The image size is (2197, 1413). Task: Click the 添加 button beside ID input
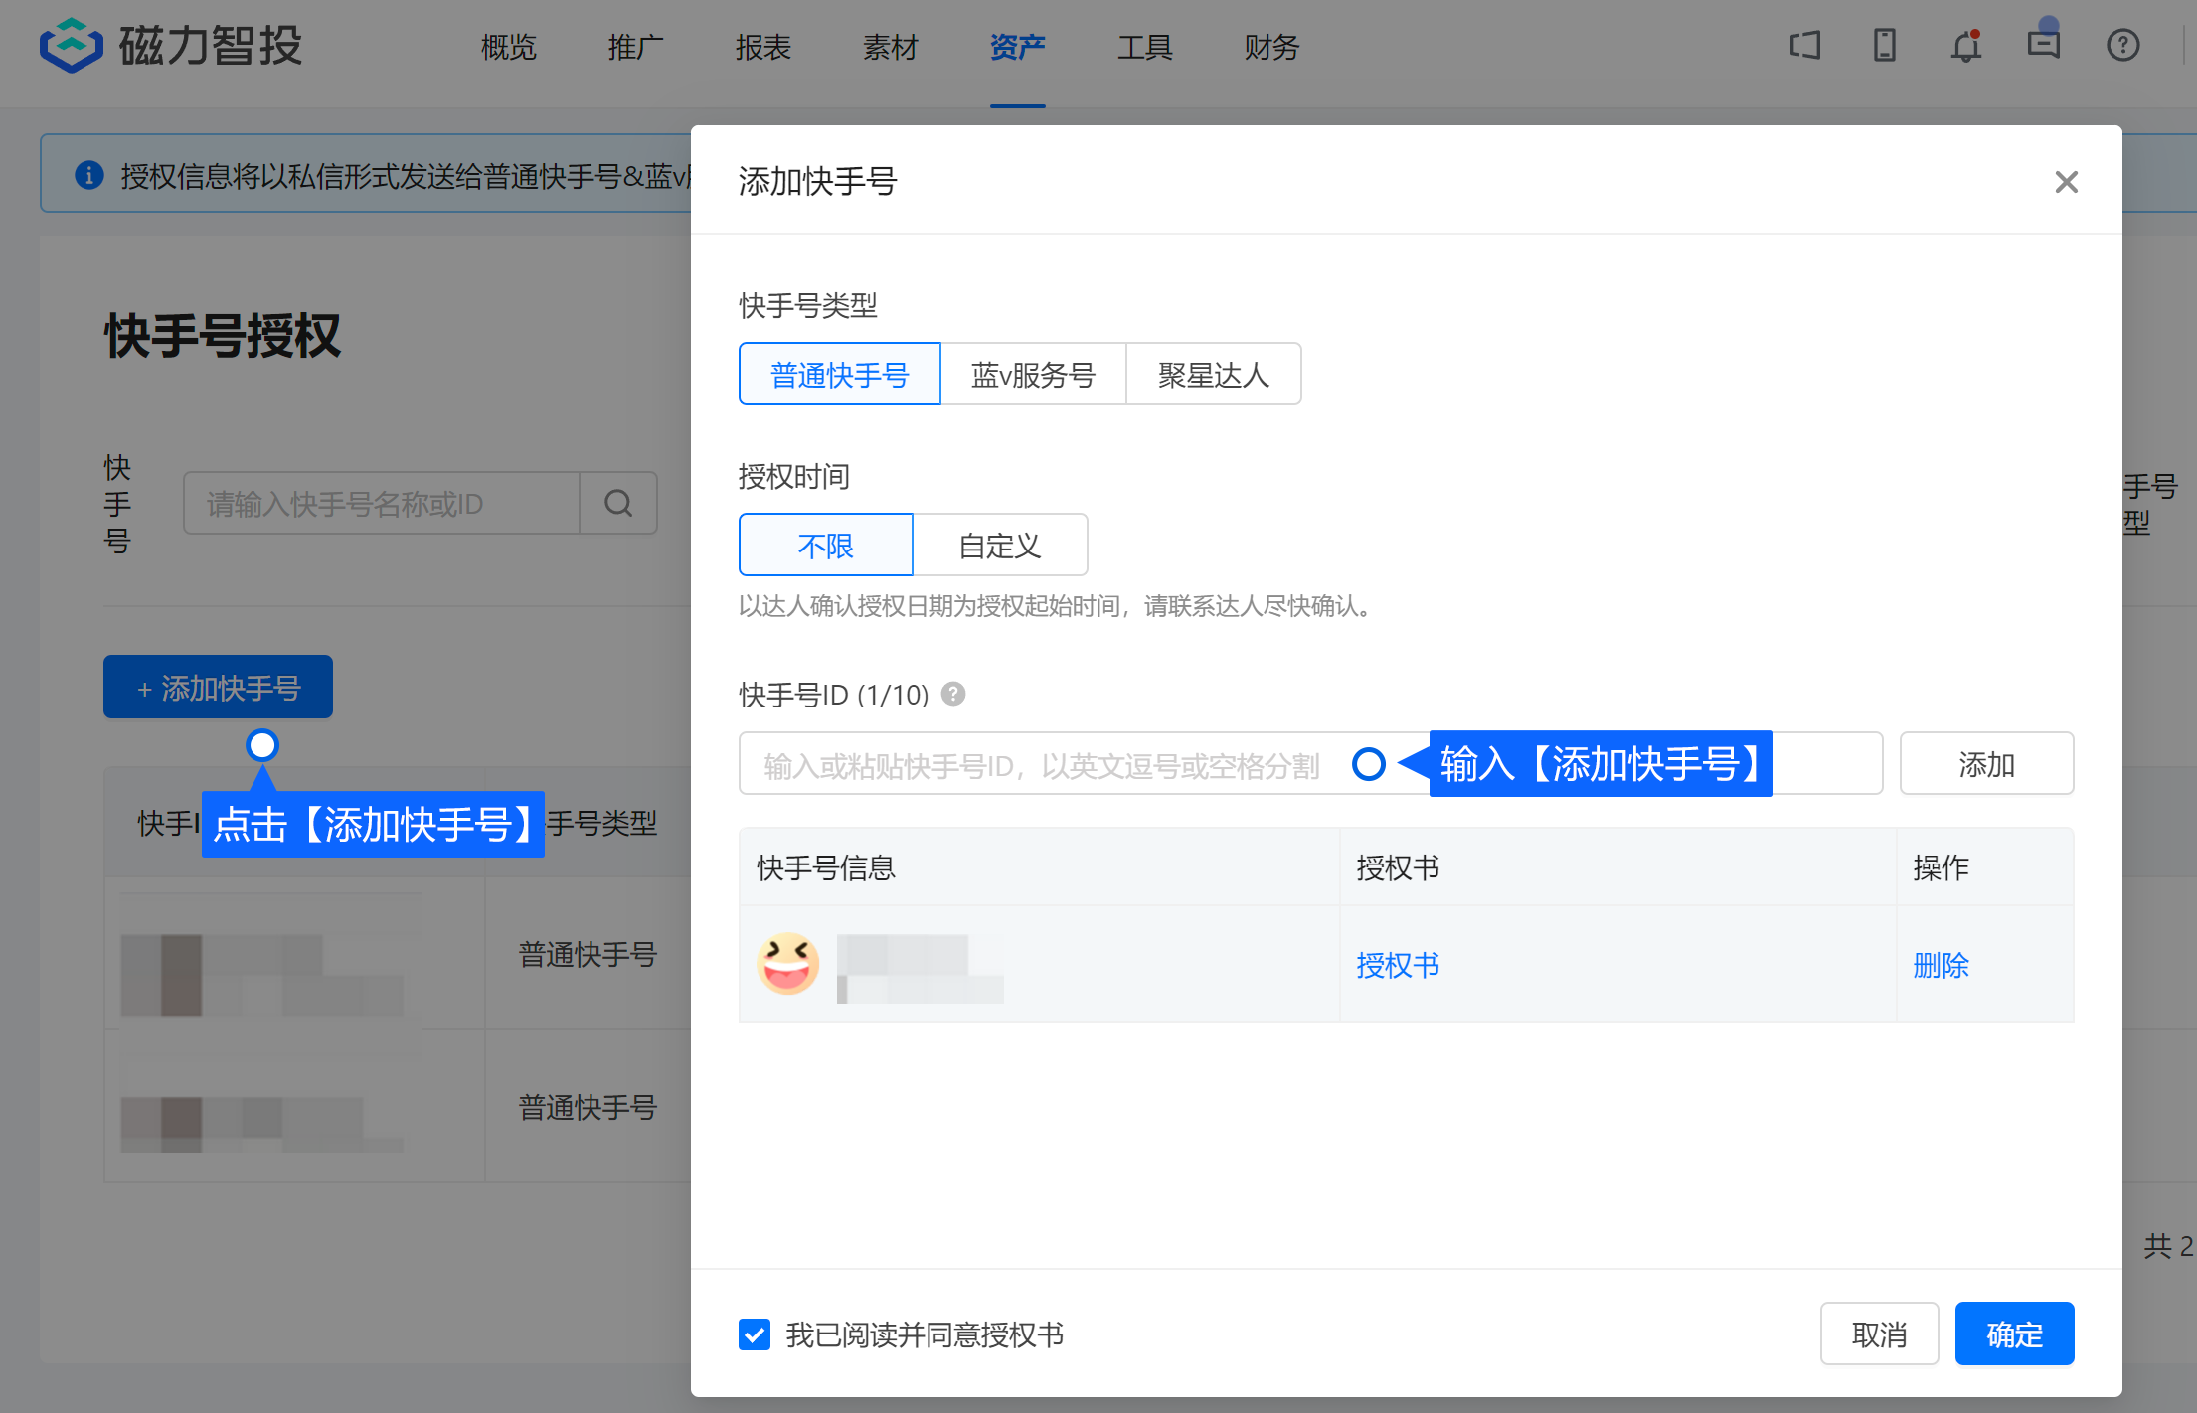(1986, 763)
